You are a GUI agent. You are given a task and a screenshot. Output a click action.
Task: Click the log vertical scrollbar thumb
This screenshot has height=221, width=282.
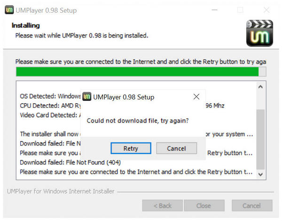coord(260,139)
